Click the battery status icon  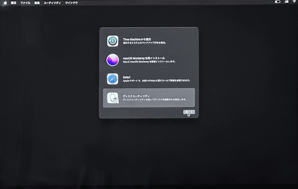pyautogui.click(x=278, y=2)
